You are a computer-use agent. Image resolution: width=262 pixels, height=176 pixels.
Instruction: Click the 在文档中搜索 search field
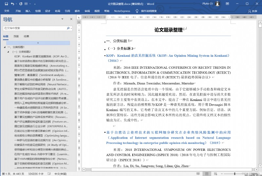[34, 28]
